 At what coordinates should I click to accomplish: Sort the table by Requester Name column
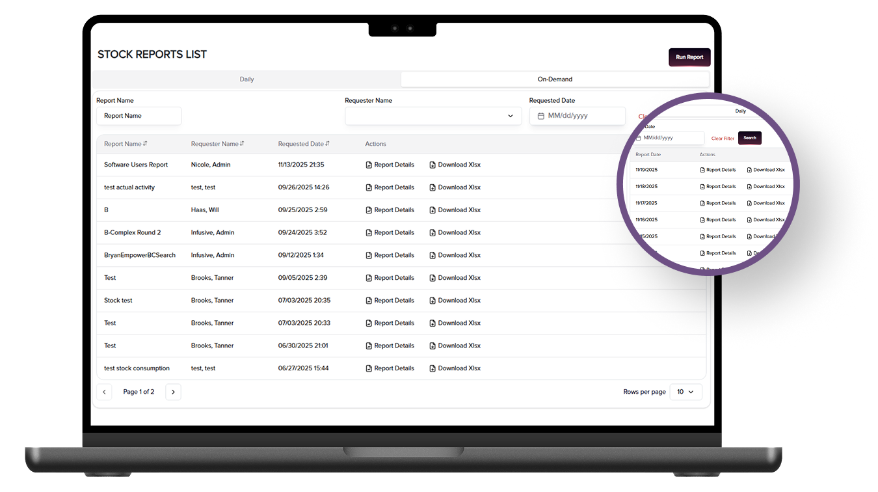click(x=242, y=144)
